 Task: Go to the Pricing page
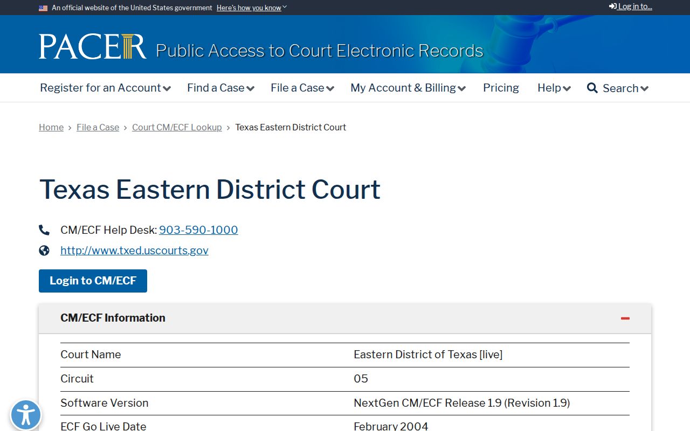pos(501,88)
